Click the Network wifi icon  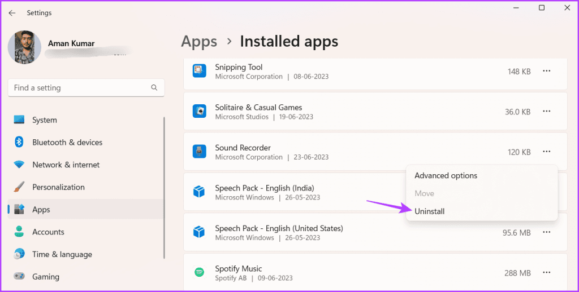click(19, 164)
